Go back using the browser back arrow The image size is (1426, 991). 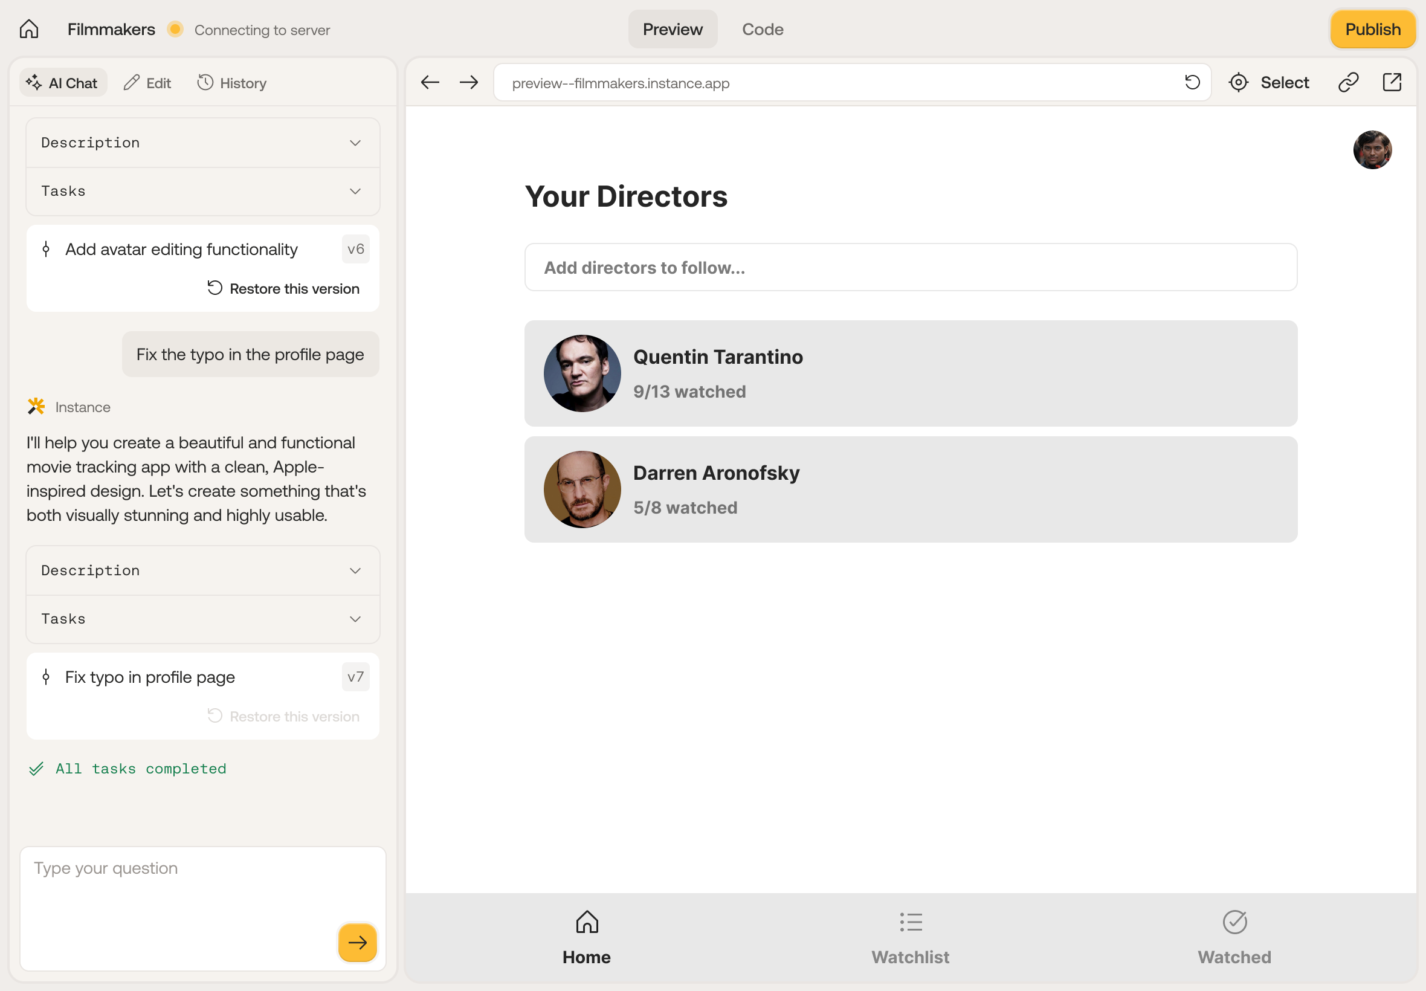coord(430,82)
